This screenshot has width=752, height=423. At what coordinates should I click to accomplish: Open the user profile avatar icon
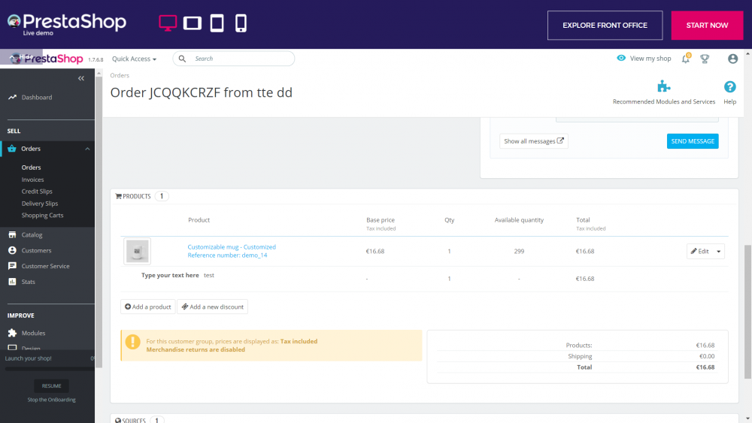pyautogui.click(x=732, y=59)
